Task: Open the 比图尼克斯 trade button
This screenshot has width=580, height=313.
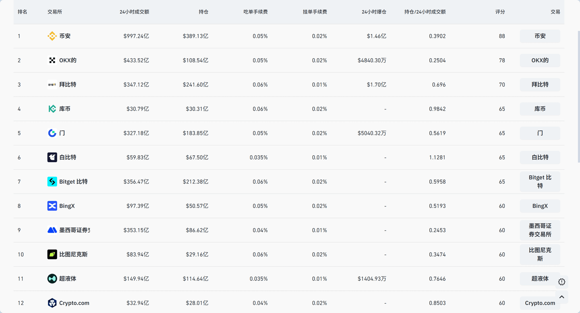Action: 540,254
